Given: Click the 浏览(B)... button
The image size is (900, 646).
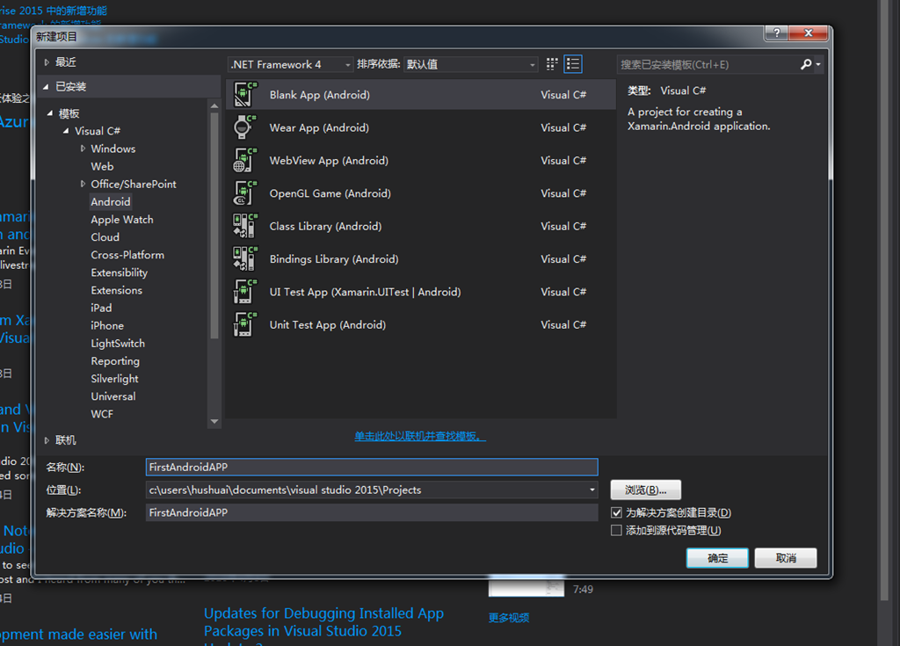Looking at the screenshot, I should coord(646,490).
